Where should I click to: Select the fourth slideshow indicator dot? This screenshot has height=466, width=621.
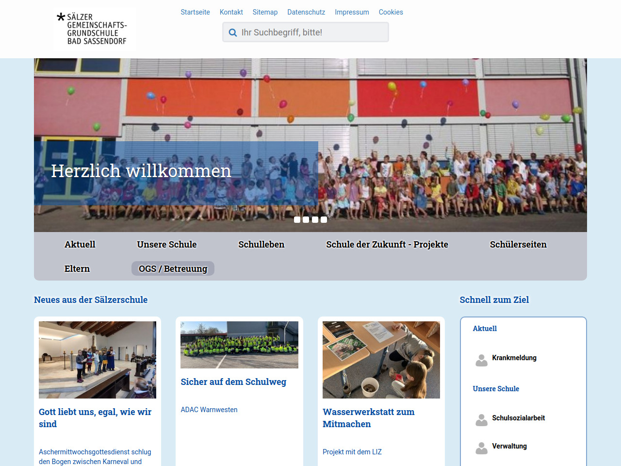point(324,220)
